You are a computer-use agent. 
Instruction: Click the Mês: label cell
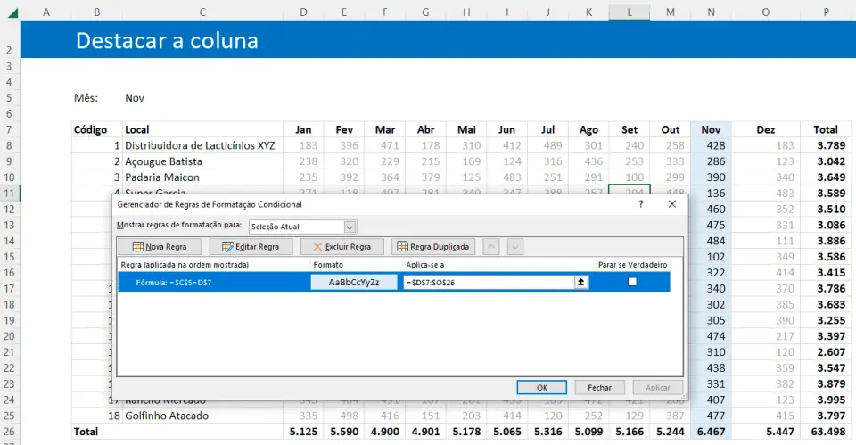96,98
